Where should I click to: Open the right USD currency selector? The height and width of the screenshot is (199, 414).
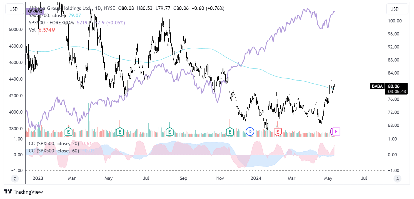click(x=397, y=9)
